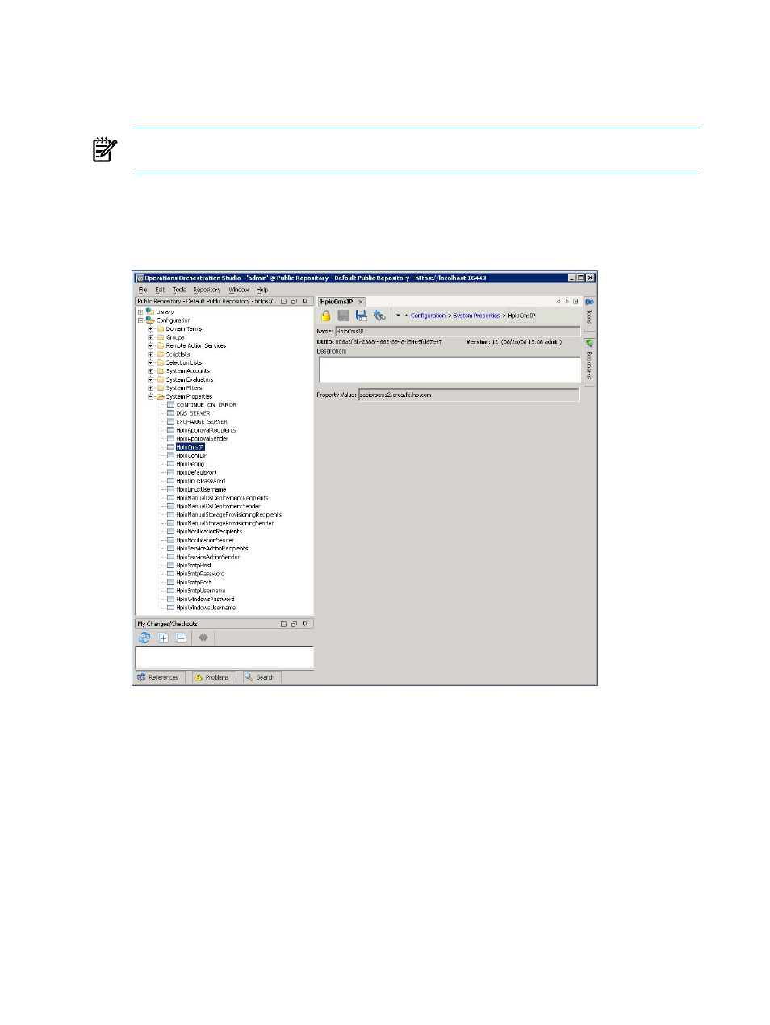
Task: Follow the System Properties breadcrumb link
Action: click(477, 316)
